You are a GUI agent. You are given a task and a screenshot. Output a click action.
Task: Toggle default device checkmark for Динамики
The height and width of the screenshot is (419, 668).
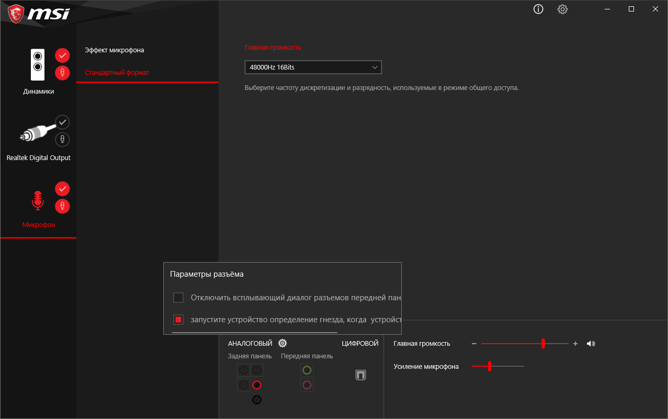coord(62,55)
